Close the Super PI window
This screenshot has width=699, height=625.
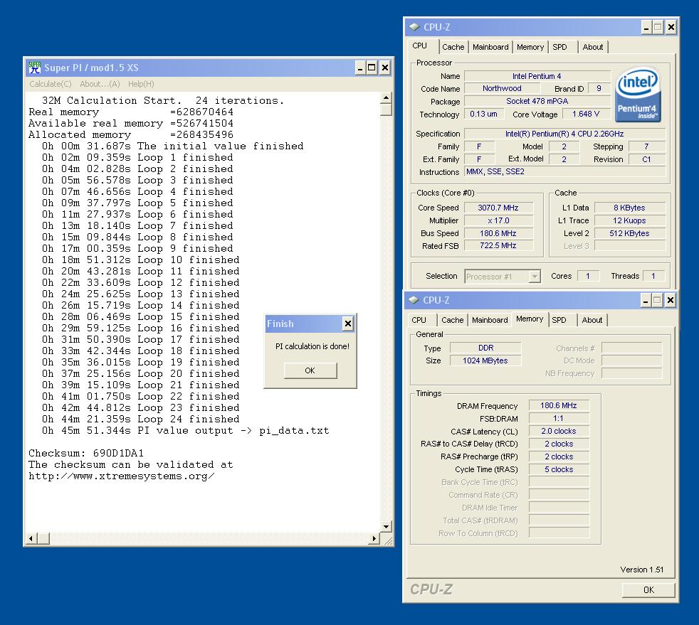click(x=384, y=68)
